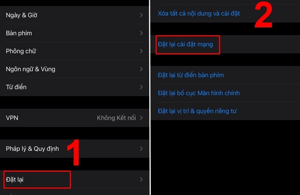Tap chevron on the VPN row
The width and height of the screenshot is (300, 195).
[141, 118]
